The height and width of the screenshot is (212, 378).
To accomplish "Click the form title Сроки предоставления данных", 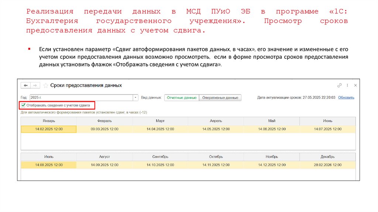I will coord(86,85).
